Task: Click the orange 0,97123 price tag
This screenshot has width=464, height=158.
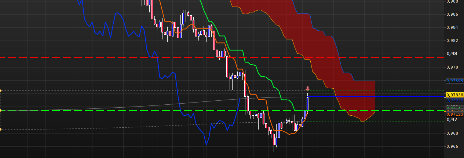Action: 454,114
